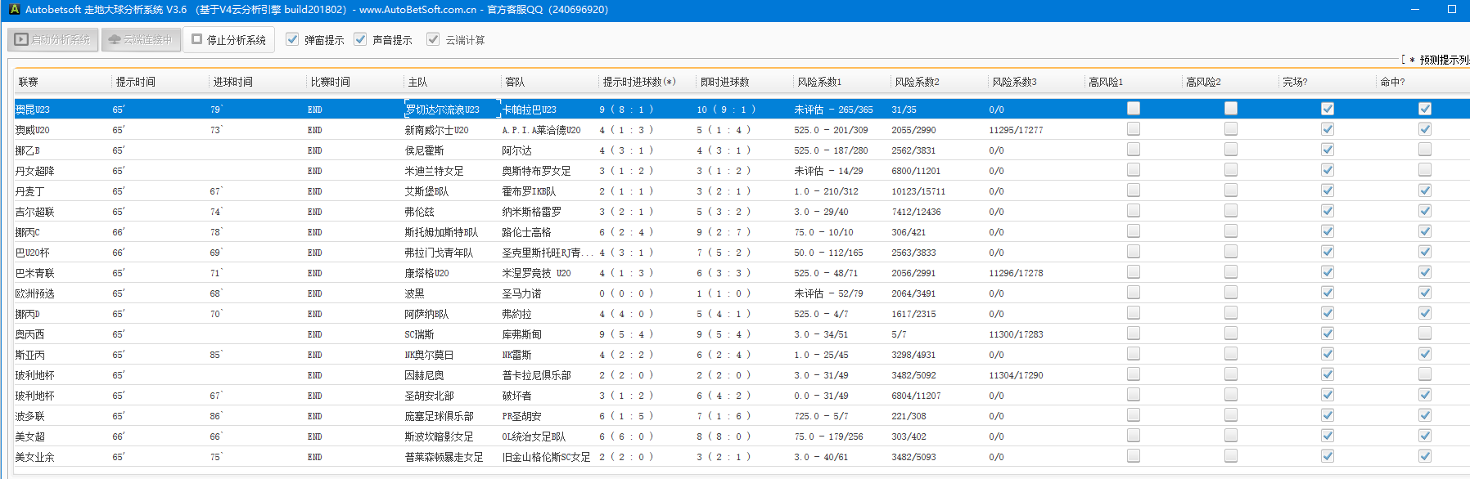The height and width of the screenshot is (479, 1470).
Task: Select the 美女超 row with 斯波坎暗影女足
Action: (x=439, y=436)
